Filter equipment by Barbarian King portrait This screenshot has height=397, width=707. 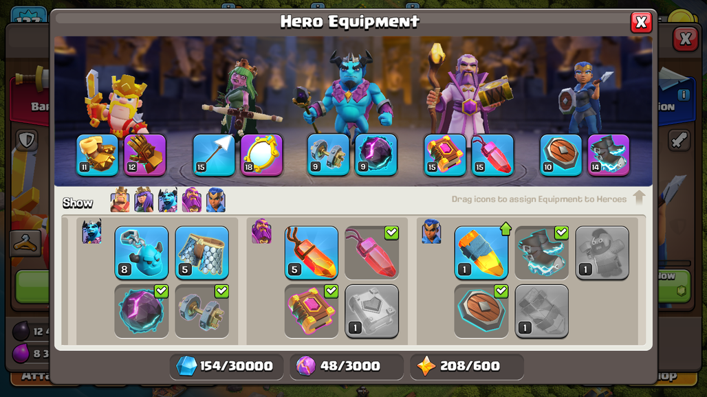point(120,199)
